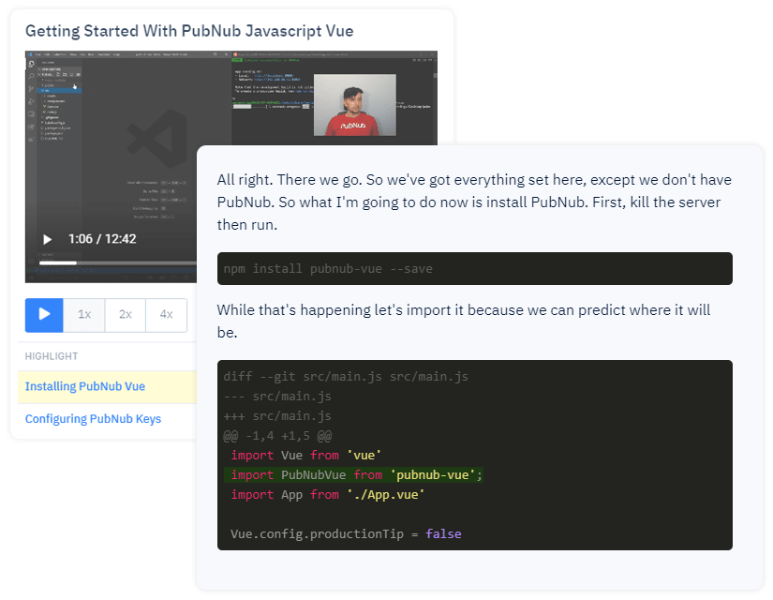Click the highlighted import PubNubVue line
This screenshot has width=773, height=600.
pos(353,474)
